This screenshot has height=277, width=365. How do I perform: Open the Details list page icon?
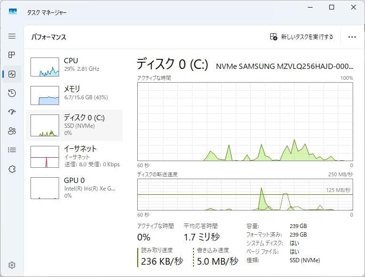click(12, 150)
